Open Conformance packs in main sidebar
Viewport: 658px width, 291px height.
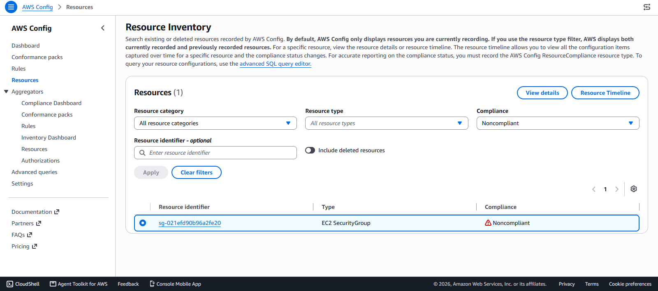(x=37, y=57)
